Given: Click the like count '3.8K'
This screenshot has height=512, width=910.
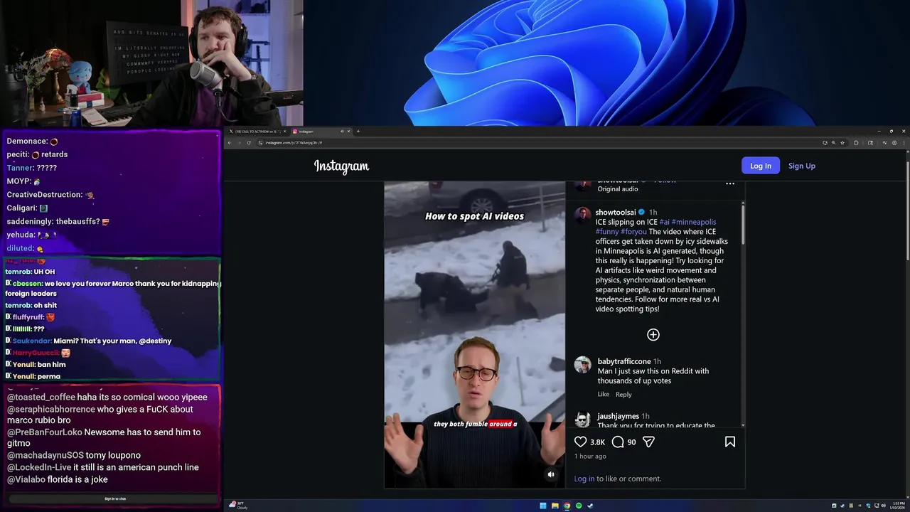Looking at the screenshot, I should 597,442.
